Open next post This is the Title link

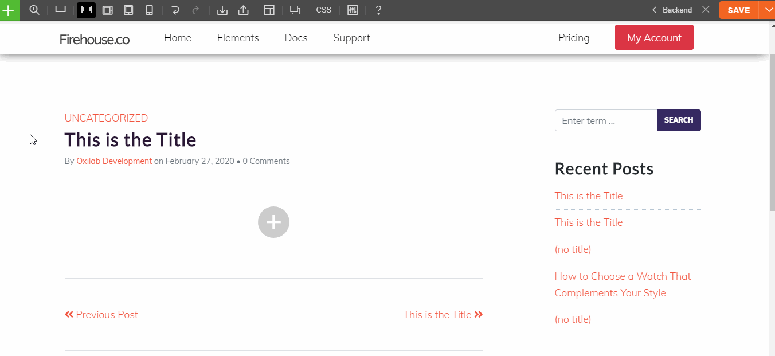[x=443, y=315]
